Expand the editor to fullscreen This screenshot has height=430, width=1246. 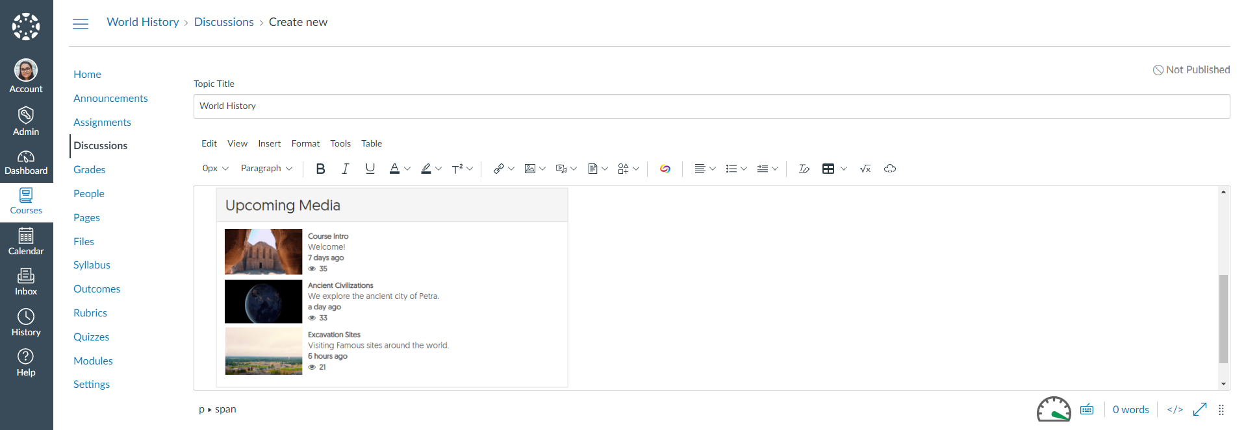coord(1199,409)
